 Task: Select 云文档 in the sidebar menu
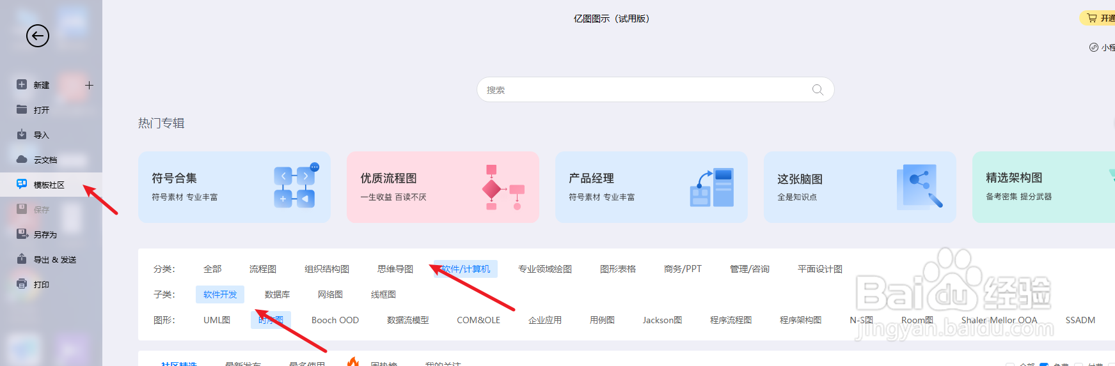[x=45, y=160]
